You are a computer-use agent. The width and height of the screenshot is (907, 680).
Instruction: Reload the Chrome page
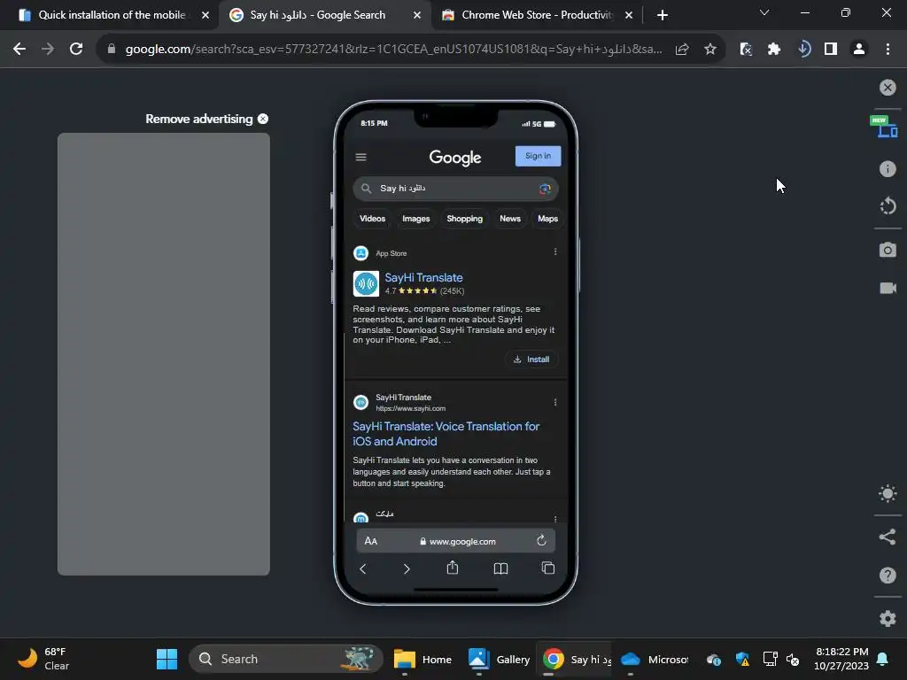tap(76, 50)
